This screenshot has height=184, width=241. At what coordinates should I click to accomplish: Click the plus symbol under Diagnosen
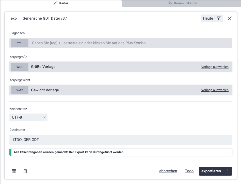pyautogui.click(x=19, y=43)
